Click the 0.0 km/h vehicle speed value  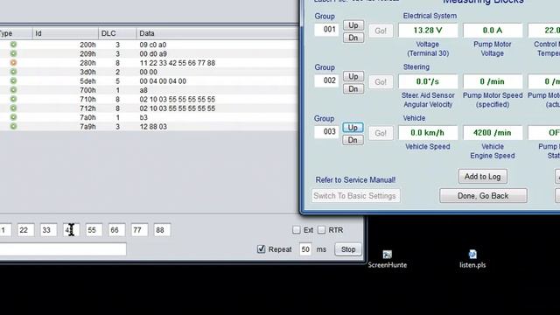point(428,133)
